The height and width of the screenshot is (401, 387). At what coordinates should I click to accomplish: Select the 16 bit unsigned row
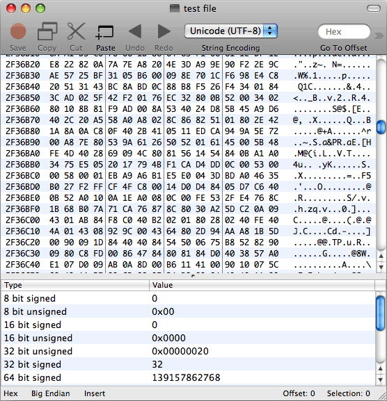188,338
